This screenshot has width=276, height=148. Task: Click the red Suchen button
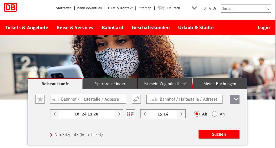tap(219, 134)
